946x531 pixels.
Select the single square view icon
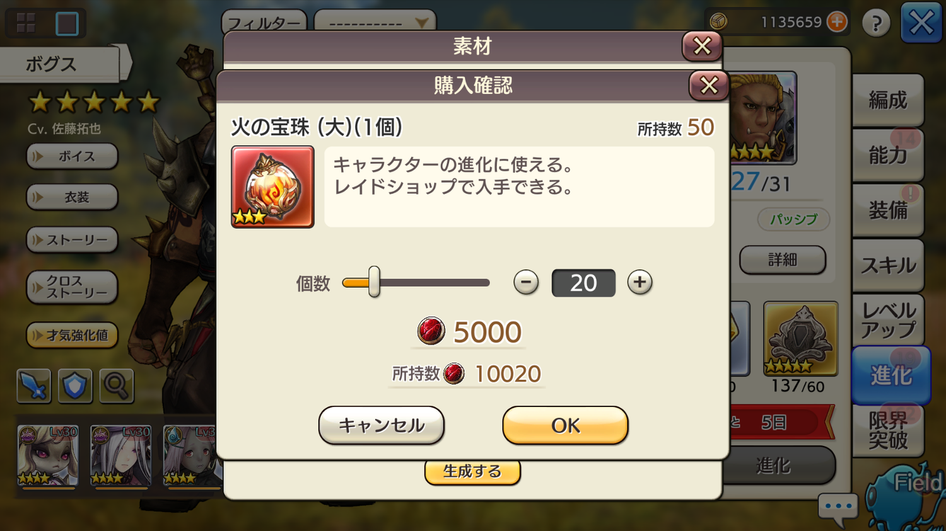(67, 24)
